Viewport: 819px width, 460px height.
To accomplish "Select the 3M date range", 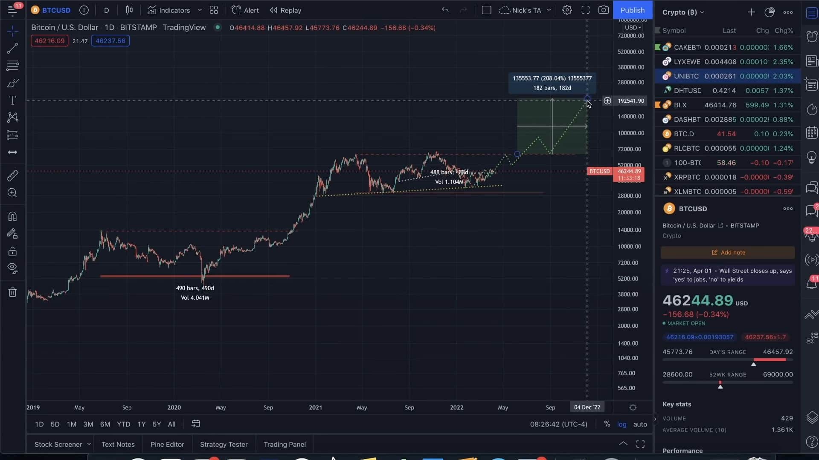I will (x=88, y=424).
